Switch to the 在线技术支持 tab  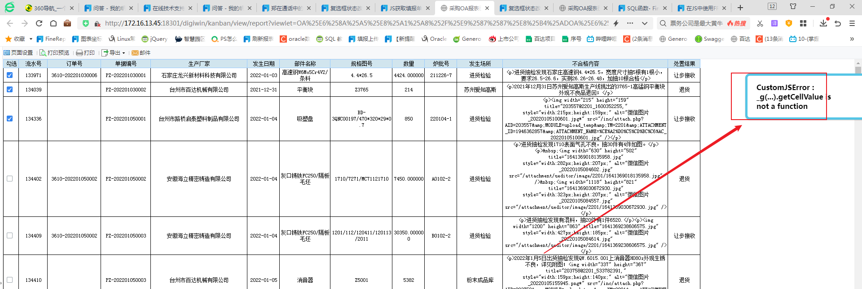click(167, 8)
